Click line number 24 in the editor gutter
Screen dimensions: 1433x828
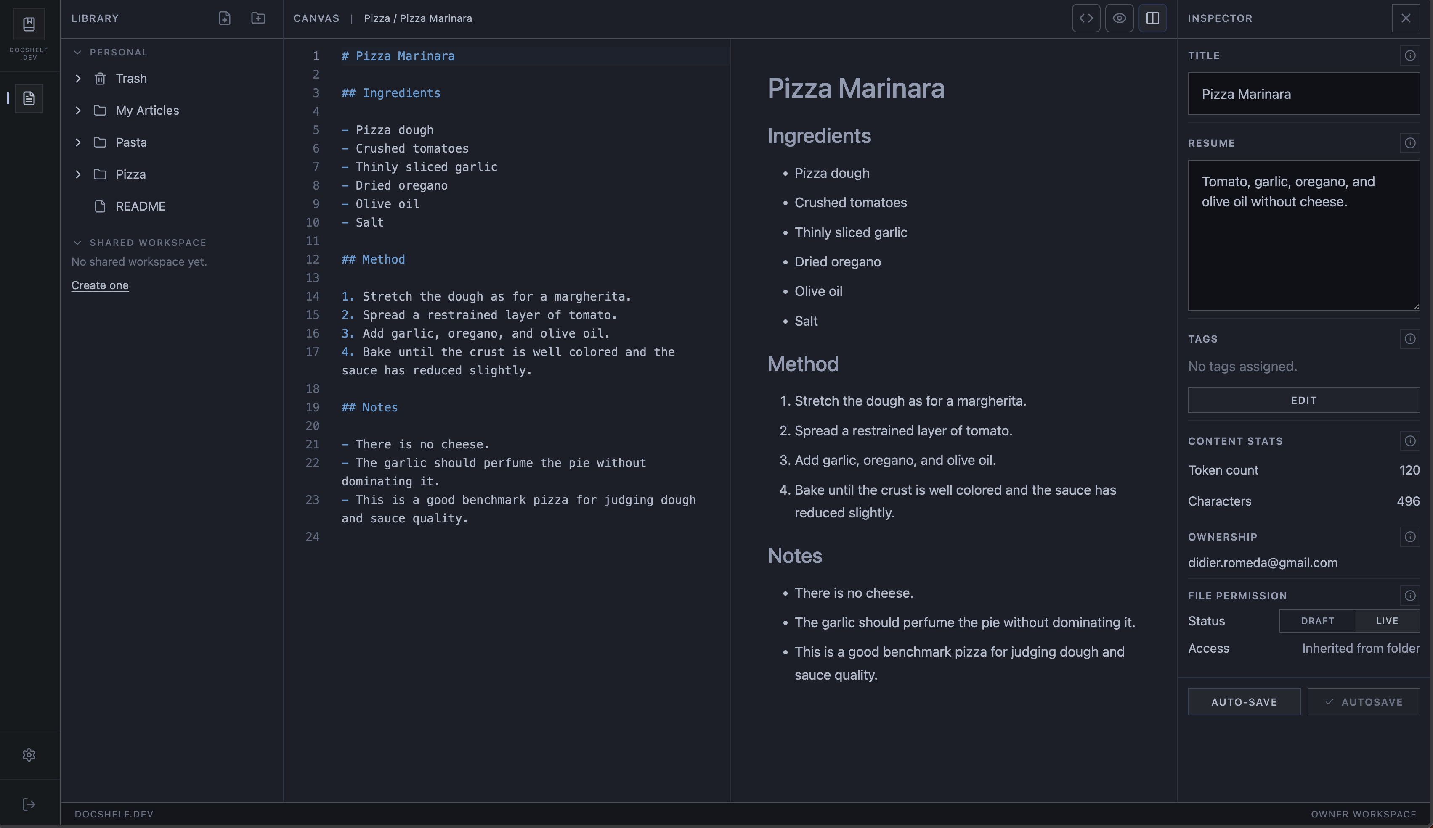coord(312,537)
